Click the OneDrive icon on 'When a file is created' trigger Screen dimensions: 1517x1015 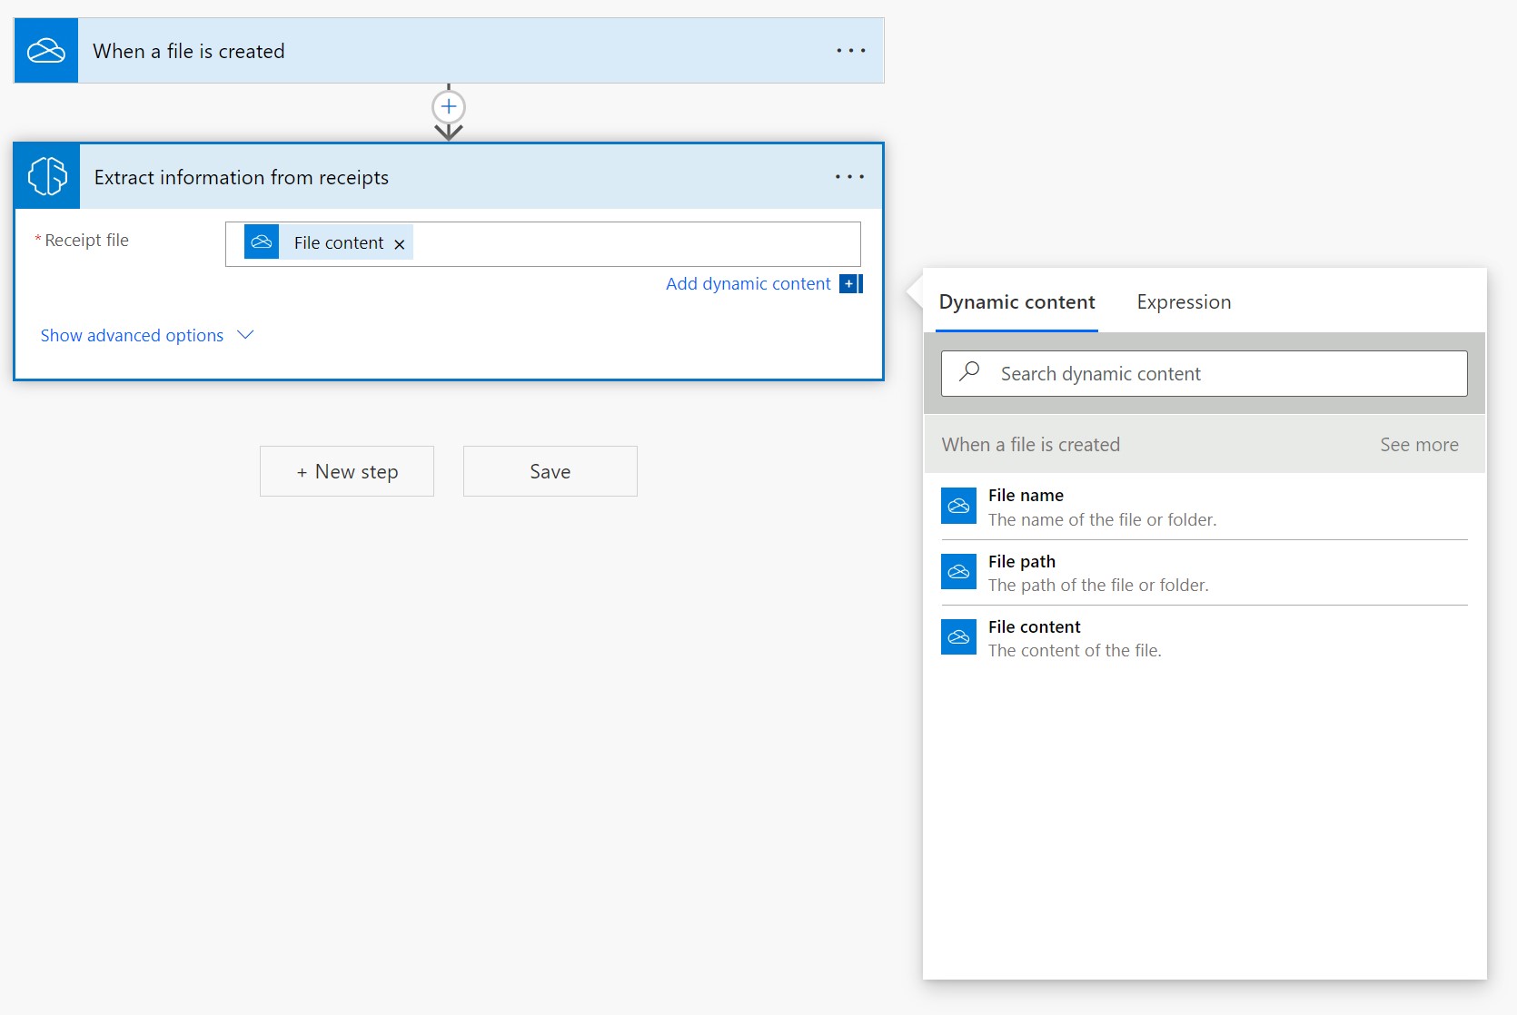click(46, 50)
